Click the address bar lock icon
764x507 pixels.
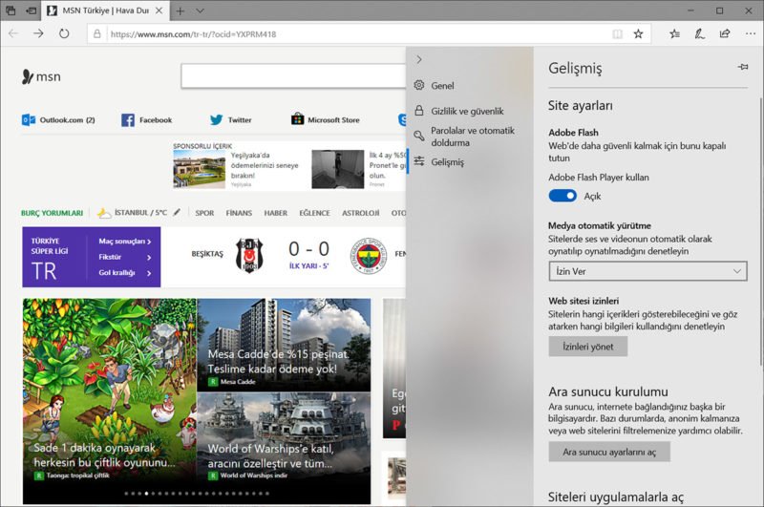tap(97, 34)
